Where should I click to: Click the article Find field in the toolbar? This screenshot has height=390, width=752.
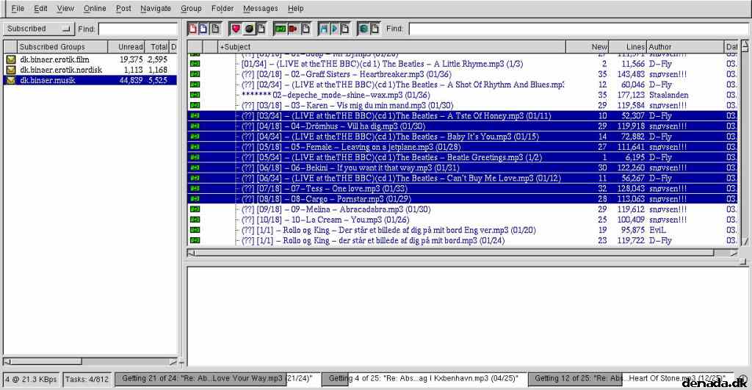577,29
